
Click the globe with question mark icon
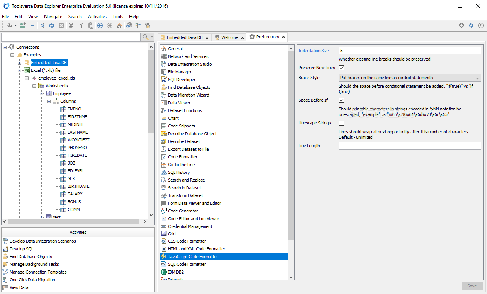[129, 25]
